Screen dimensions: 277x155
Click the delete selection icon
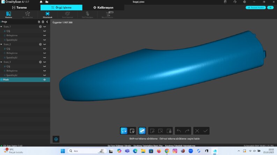coord(169,131)
